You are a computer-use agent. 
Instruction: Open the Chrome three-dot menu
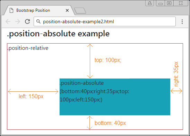(182, 21)
